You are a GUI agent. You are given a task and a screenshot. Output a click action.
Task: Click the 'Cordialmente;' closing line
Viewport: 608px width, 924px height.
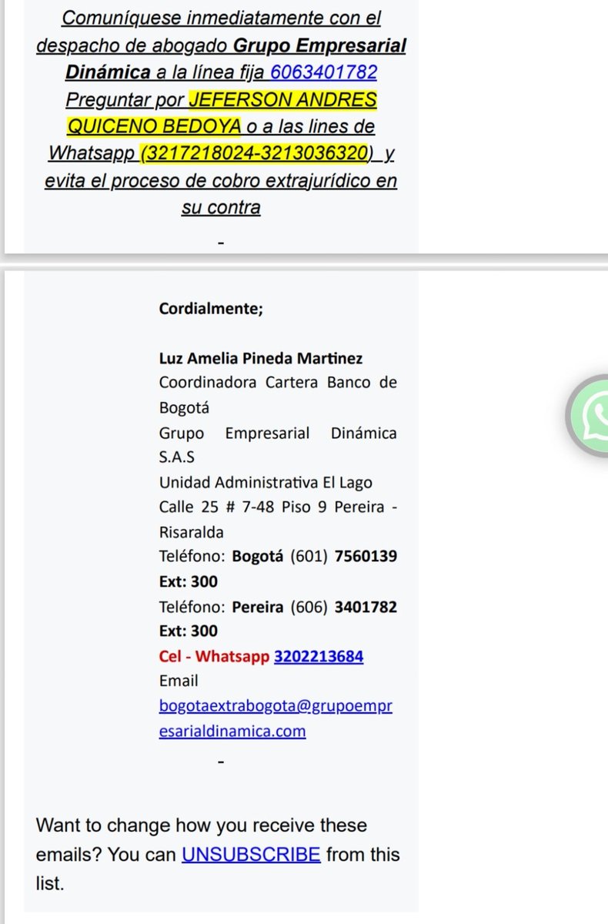(211, 309)
